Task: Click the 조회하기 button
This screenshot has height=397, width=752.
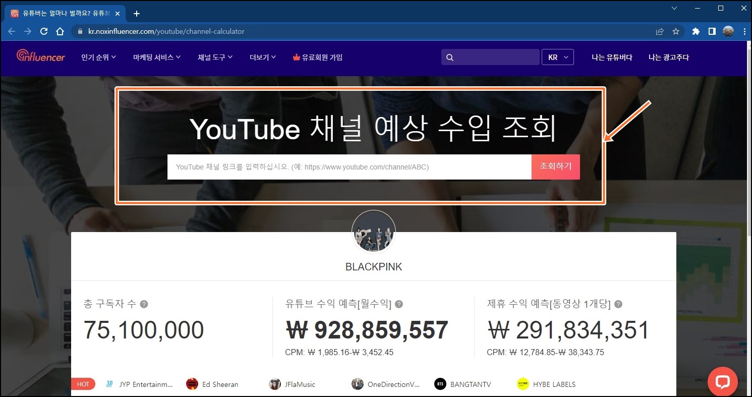Action: (556, 166)
